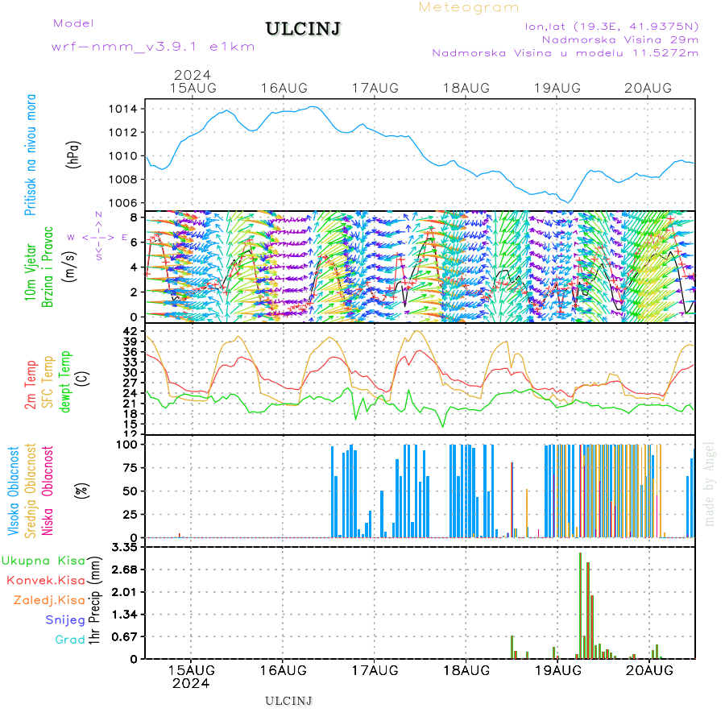This screenshot has width=725, height=725.
Task: Click the "75" cloud cover axis value
Action: tap(130, 468)
